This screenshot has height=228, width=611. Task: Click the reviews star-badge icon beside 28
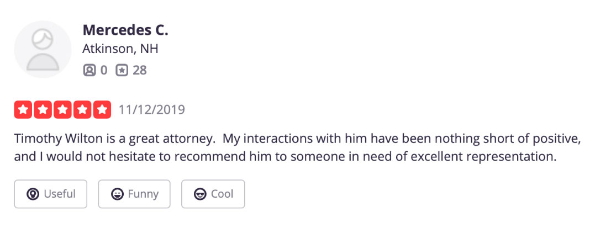pos(122,71)
